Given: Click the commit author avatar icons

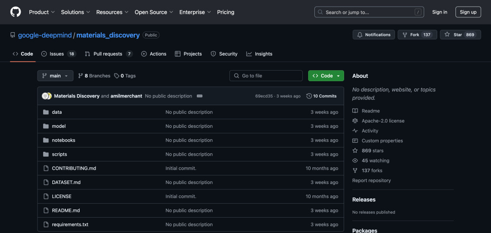Looking at the screenshot, I should 47,96.
